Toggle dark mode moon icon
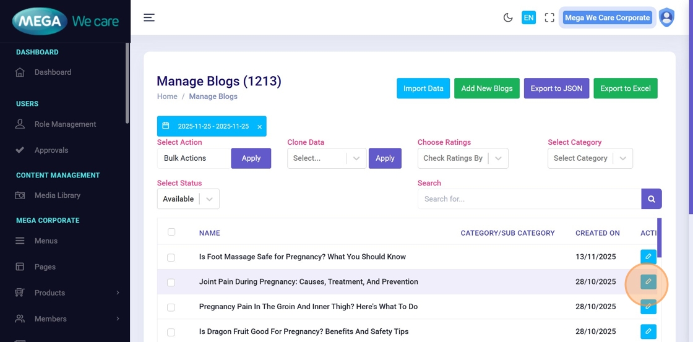 coord(508,17)
